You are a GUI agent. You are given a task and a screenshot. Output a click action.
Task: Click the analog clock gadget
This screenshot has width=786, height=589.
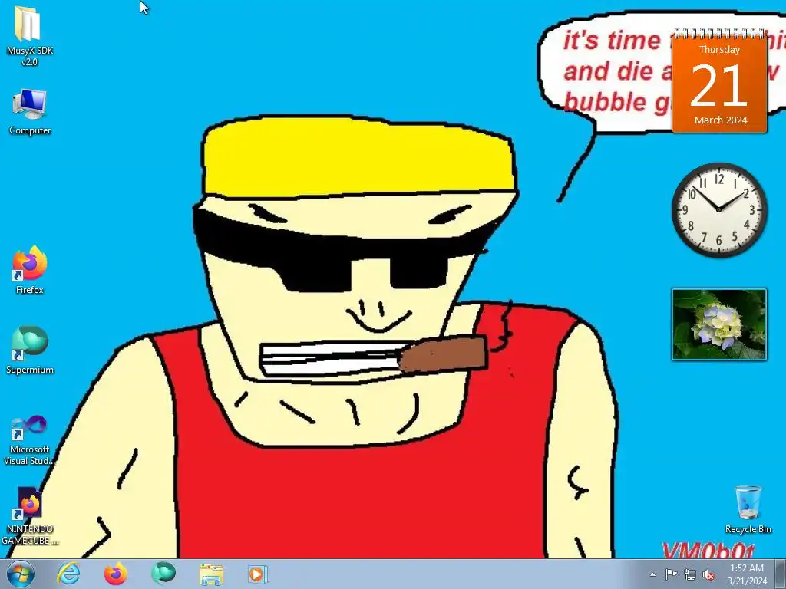tap(718, 209)
